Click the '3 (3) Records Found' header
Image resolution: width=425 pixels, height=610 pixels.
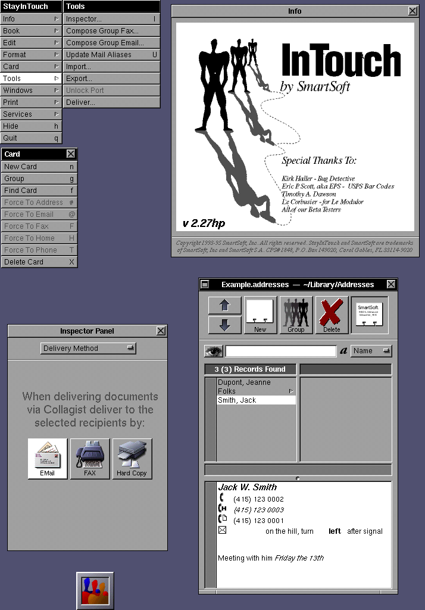[x=250, y=369]
